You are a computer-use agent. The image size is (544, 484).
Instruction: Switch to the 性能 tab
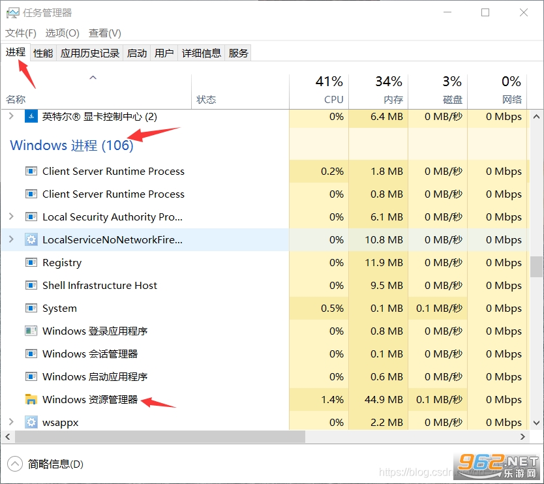point(43,53)
